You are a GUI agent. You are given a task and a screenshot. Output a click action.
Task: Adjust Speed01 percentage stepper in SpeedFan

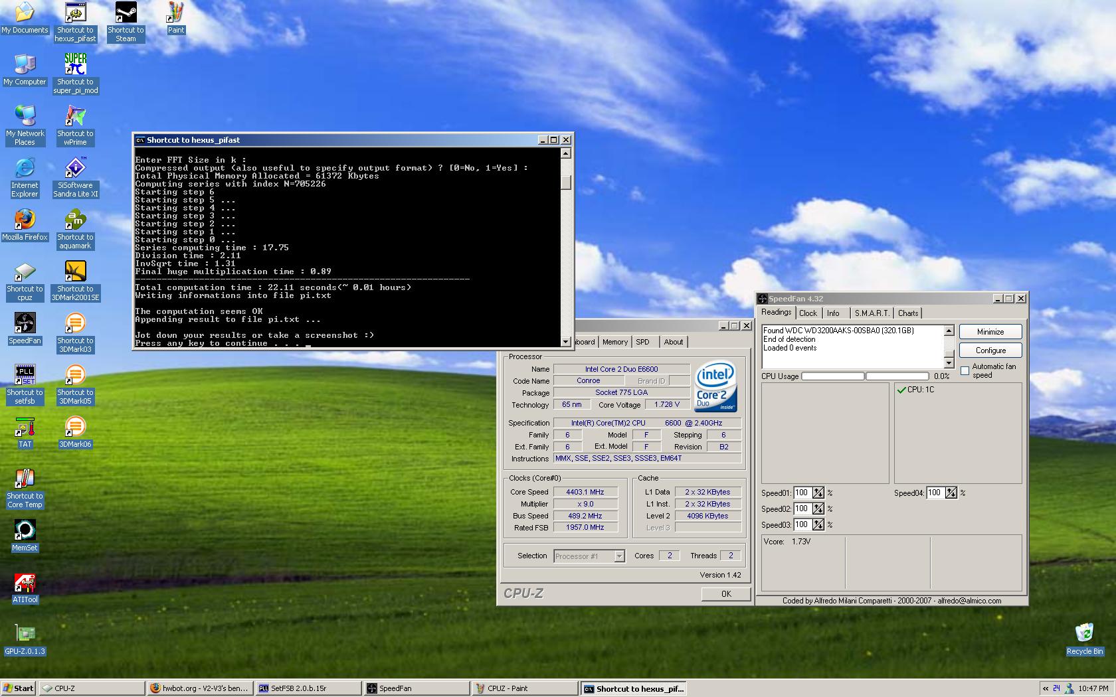[818, 493]
